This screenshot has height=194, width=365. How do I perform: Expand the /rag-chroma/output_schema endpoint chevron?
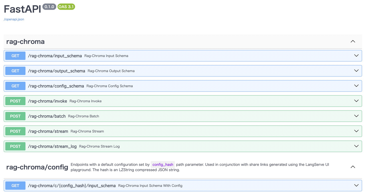[356, 71]
